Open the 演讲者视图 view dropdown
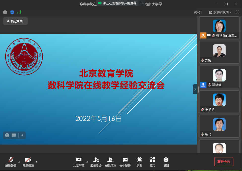 220,12
